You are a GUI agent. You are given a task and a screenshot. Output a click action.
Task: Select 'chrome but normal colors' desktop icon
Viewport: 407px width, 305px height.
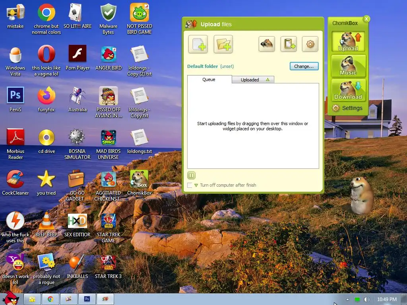[x=47, y=19]
